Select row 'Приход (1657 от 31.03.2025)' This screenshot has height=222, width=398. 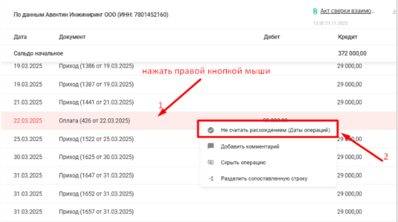click(x=199, y=212)
